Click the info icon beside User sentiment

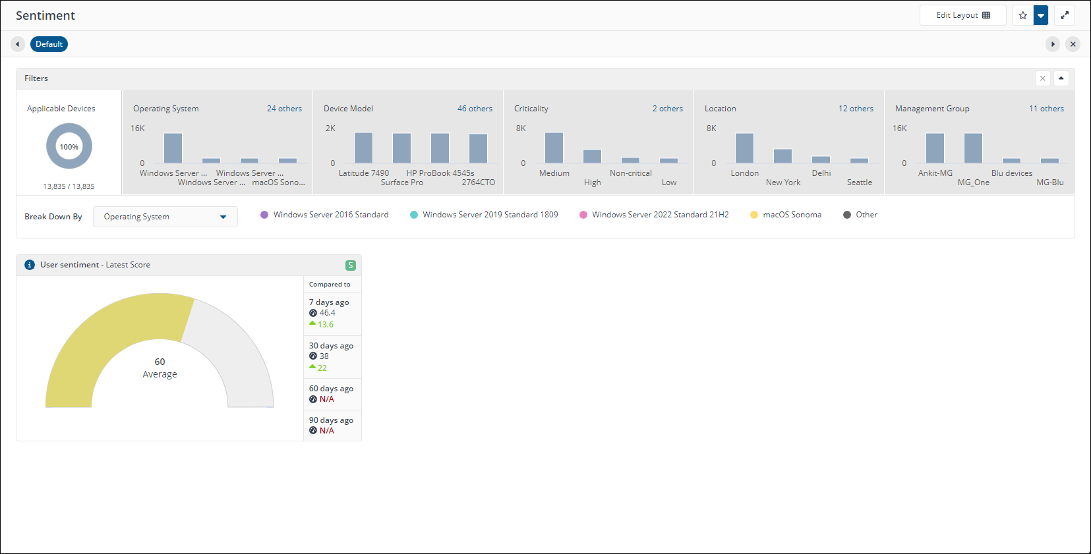[30, 265]
